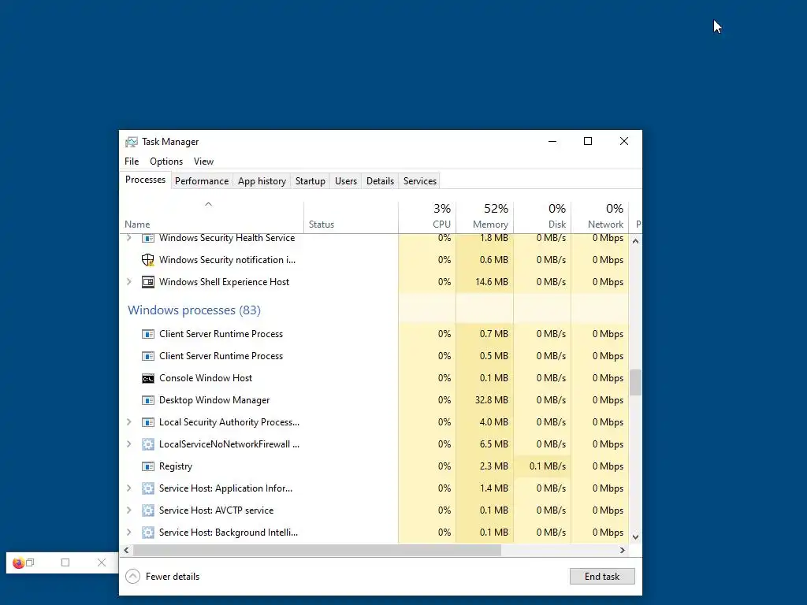Click the LocalServiceNoNetworkFirewall gear icon

pyautogui.click(x=147, y=444)
